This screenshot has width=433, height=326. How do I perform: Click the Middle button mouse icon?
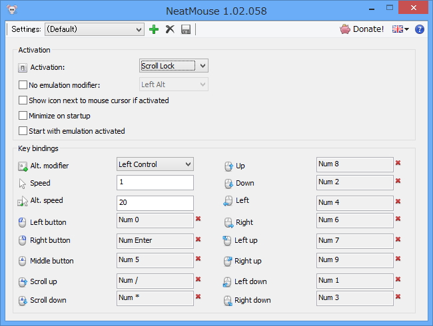[x=22, y=261]
